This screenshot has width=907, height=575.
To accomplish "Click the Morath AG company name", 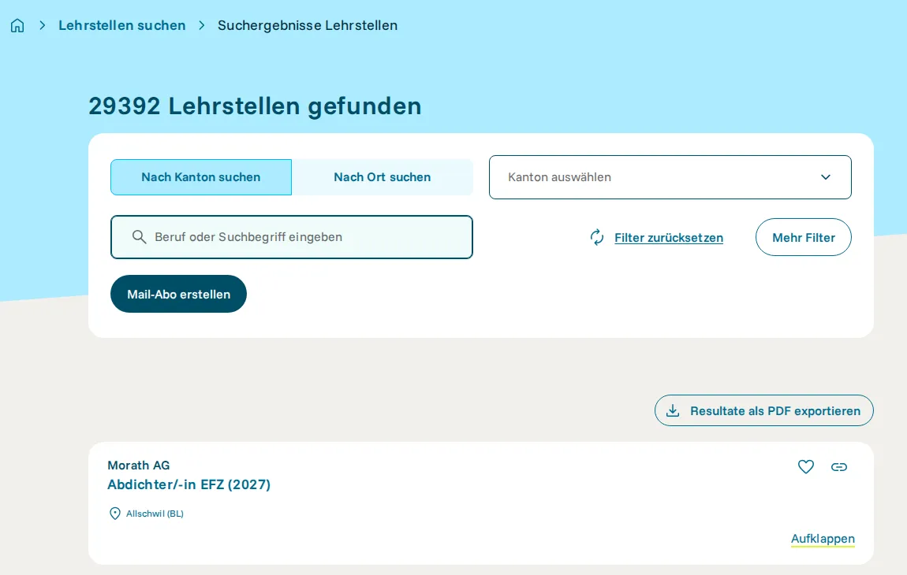I will tap(139, 466).
